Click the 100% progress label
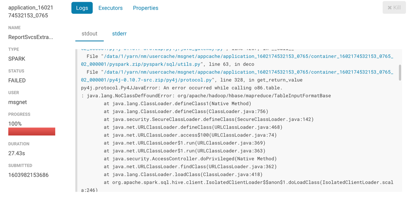The width and height of the screenshot is (415, 202). 15,124
